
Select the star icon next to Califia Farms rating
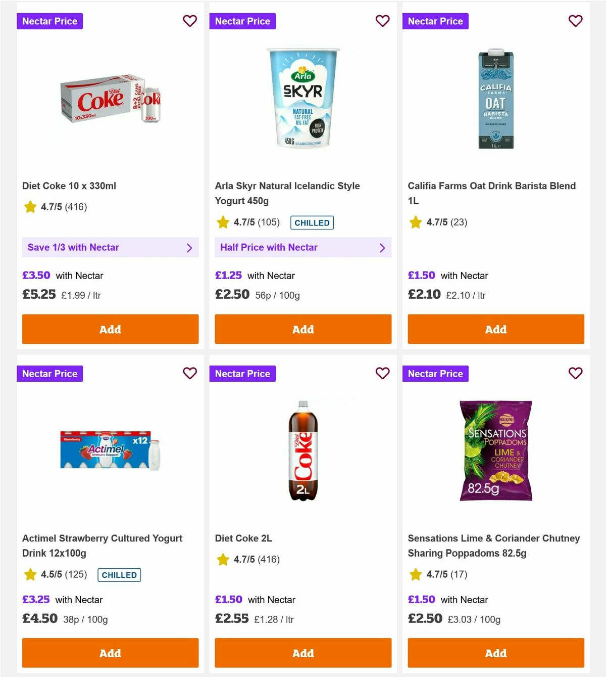tap(416, 221)
